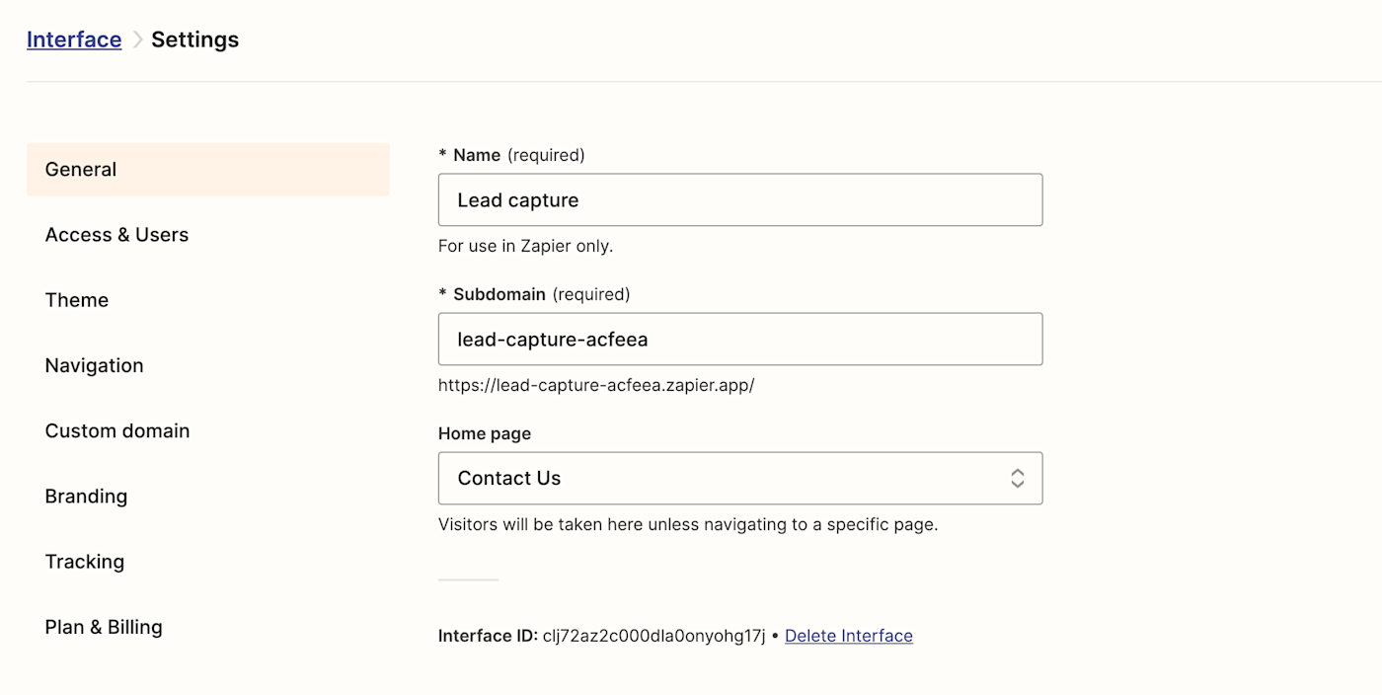Screen dimensions: 1382x695
Task: Go to Navigation settings
Action: pos(94,365)
